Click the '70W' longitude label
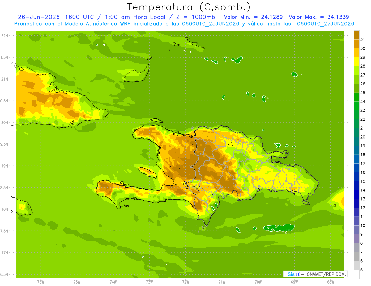The image size is (371, 286). click(x=258, y=282)
